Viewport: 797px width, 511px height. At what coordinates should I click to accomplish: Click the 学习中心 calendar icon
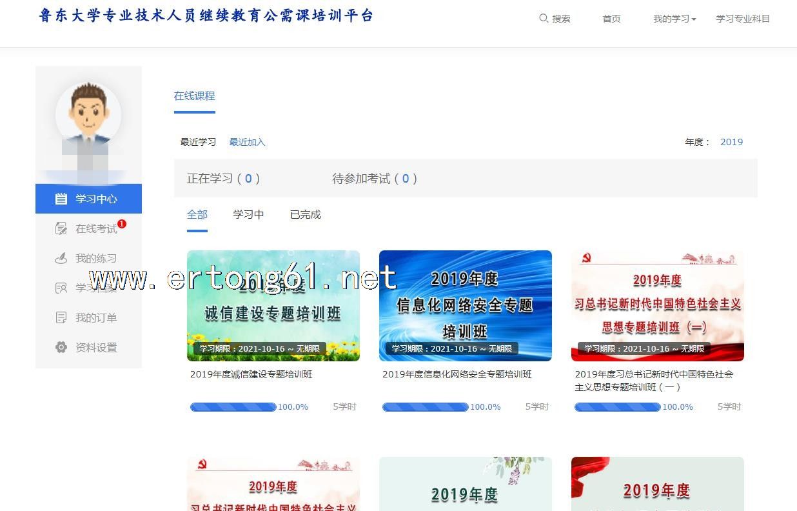61,199
